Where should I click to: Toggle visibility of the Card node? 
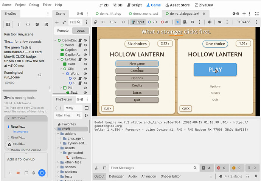85,64
